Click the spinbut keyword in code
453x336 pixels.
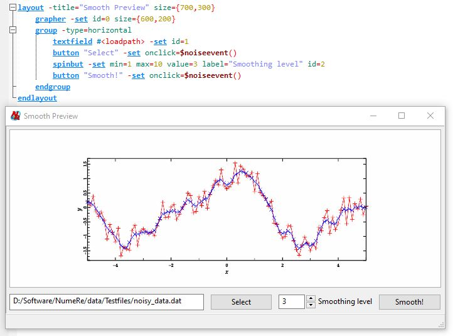tap(68, 64)
